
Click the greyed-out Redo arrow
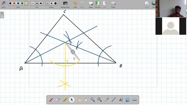click(x=82, y=5)
